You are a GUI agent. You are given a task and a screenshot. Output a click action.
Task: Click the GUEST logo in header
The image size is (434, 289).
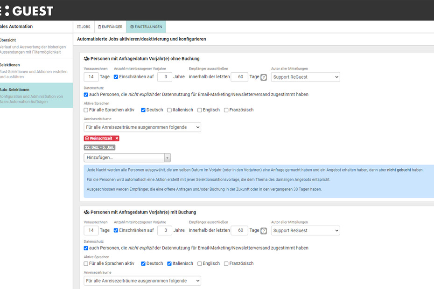coord(27,11)
